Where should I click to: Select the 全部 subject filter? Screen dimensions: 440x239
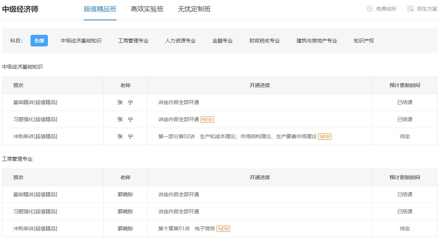pyautogui.click(x=40, y=41)
